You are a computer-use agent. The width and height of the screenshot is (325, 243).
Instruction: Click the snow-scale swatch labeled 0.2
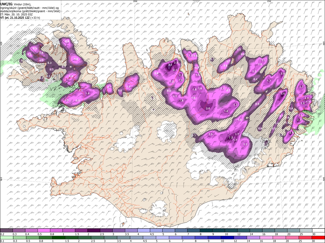click(6, 230)
